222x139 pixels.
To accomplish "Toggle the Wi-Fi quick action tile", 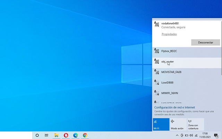I will (161, 124).
